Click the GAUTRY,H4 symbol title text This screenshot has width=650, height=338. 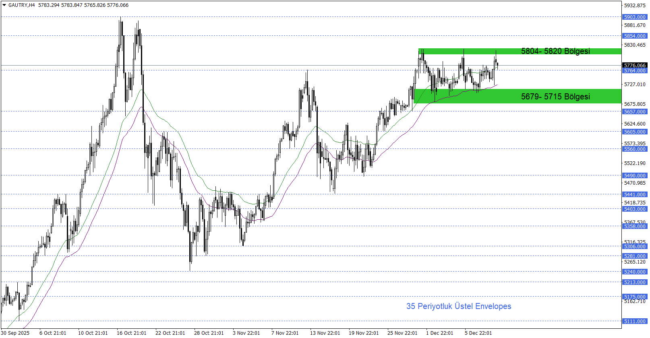pyautogui.click(x=21, y=5)
